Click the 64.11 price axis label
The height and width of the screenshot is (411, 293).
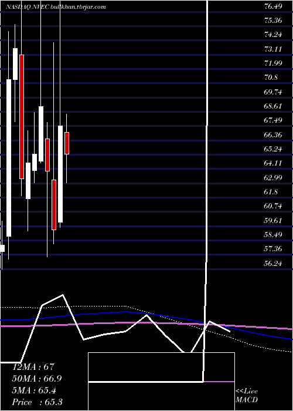point(273,163)
